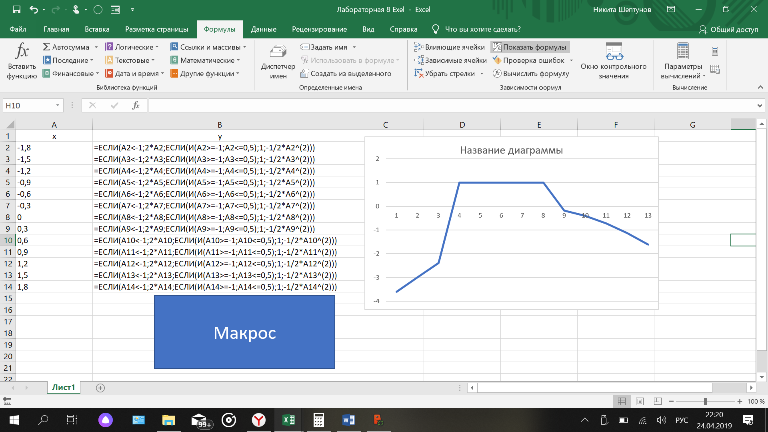Screen dimensions: 768x432
Task: Click fx button in formula bar
Action: click(x=136, y=105)
